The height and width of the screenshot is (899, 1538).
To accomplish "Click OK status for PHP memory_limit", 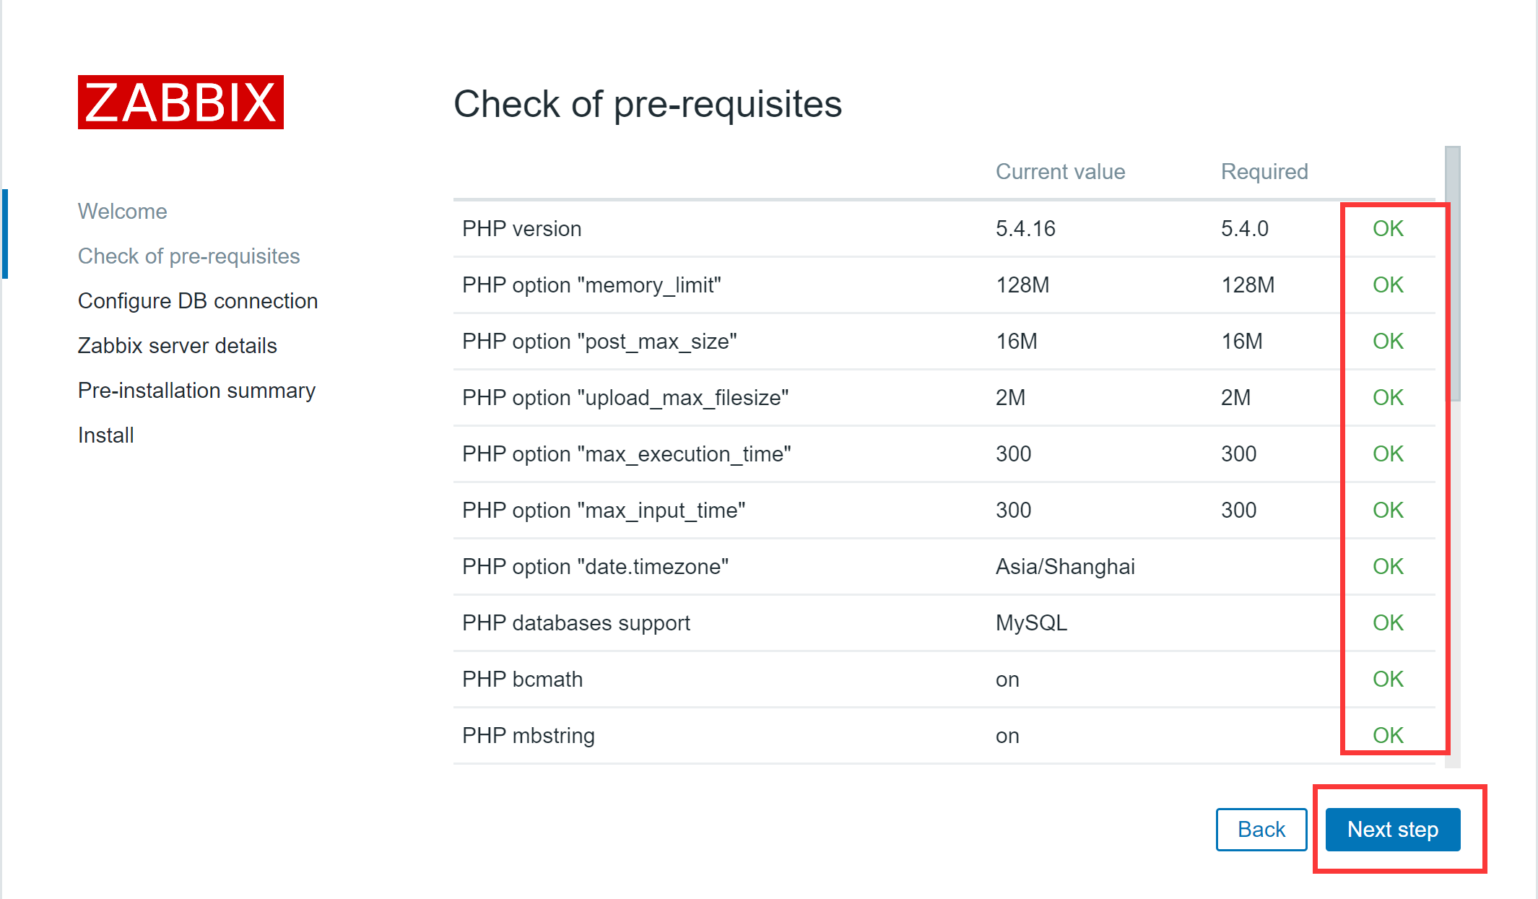I will point(1387,285).
